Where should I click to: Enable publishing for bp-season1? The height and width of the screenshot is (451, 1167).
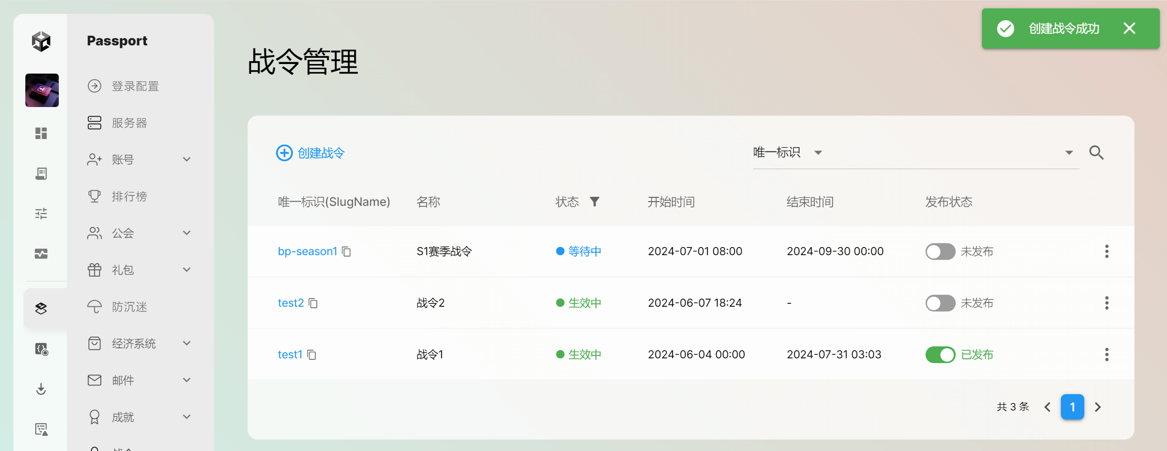[x=940, y=251]
